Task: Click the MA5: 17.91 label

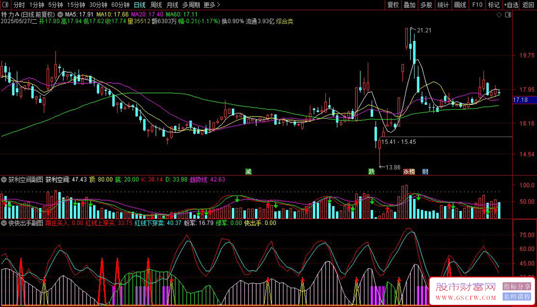Action: click(x=79, y=15)
